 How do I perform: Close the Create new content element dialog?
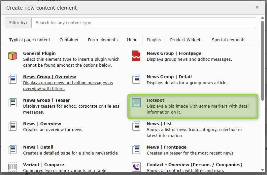click(x=257, y=7)
